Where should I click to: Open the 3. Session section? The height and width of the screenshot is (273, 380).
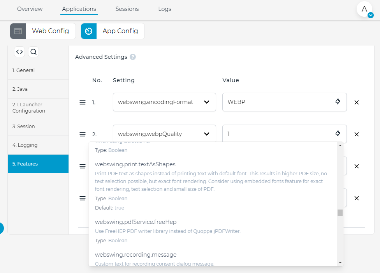38,126
